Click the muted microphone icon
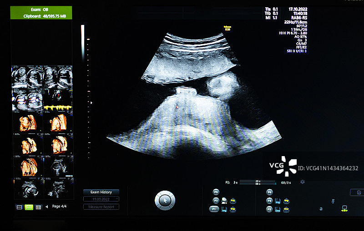 [x=333, y=201]
